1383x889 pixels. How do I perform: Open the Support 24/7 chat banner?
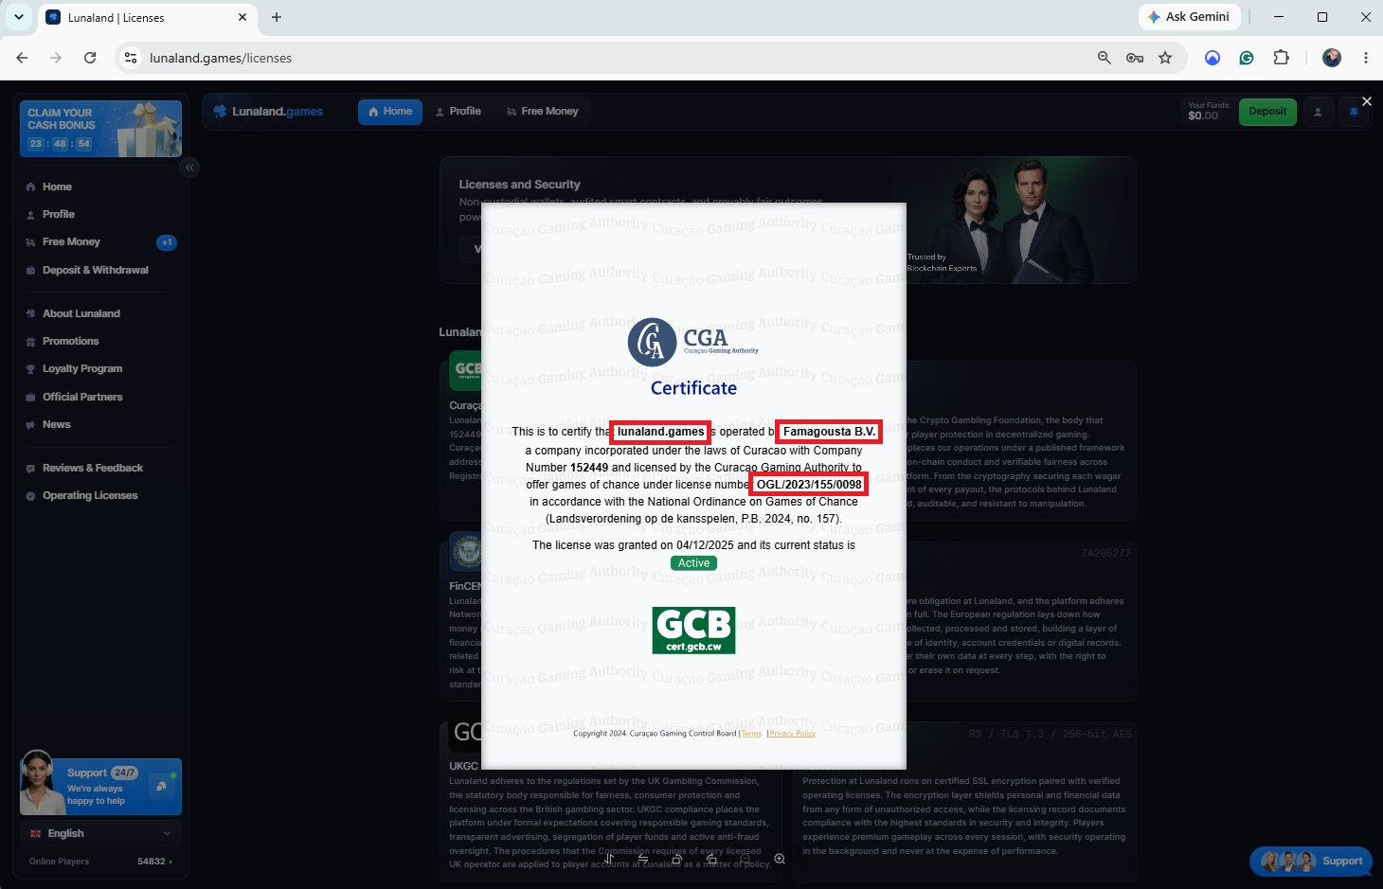click(x=100, y=787)
